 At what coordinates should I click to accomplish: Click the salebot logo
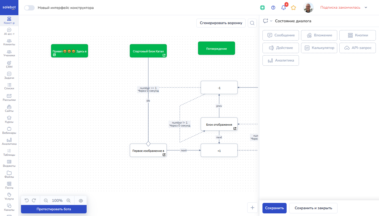pos(9,8)
